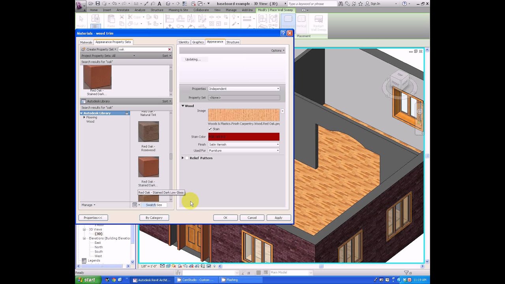Click the Create Property Set icon
Image resolution: width=505 pixels, height=284 pixels.
tap(83, 49)
